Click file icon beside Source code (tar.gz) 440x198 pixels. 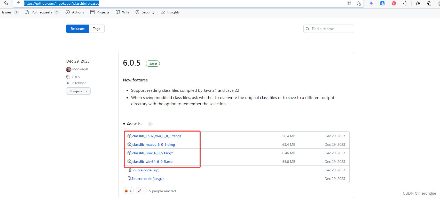(129, 178)
